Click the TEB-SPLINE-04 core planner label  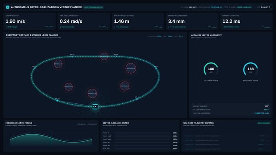216,7
